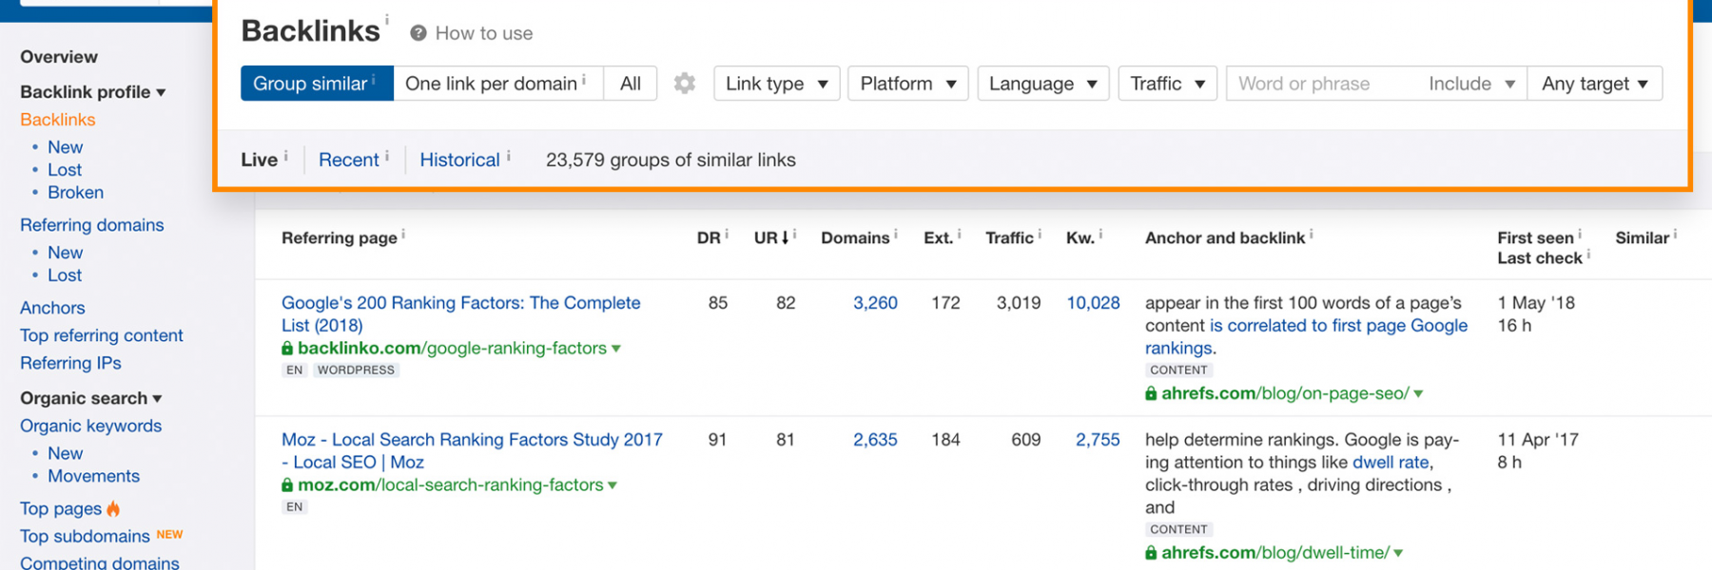Open Top subdomains in the sidebar
The height and width of the screenshot is (570, 1712).
pos(85,536)
